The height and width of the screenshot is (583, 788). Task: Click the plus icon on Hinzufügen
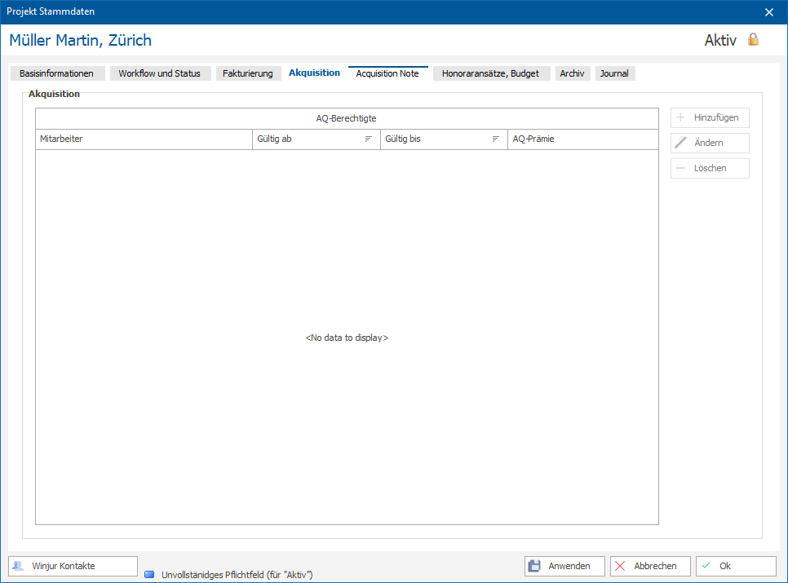[680, 117]
